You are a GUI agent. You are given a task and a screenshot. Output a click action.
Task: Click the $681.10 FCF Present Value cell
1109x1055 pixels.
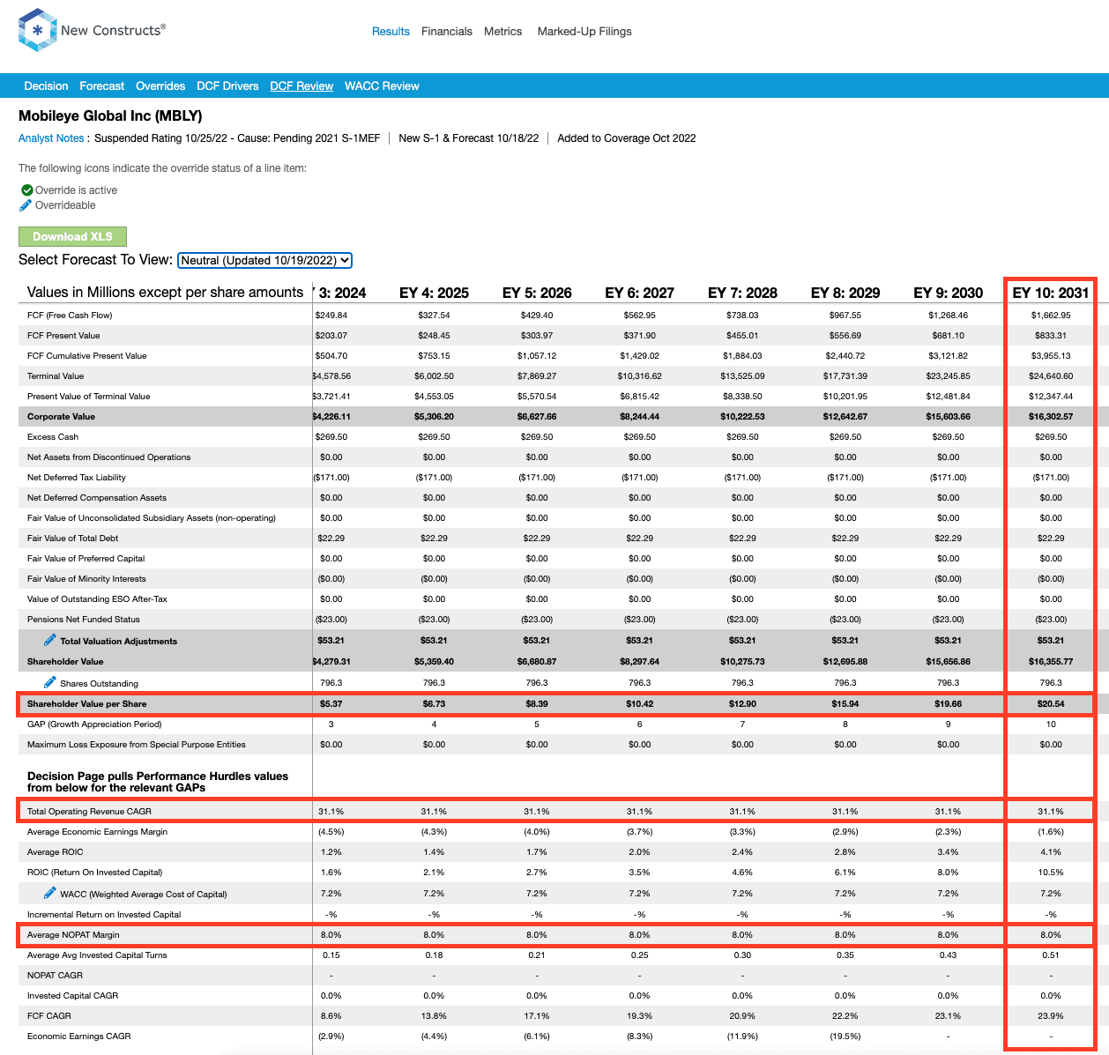pos(949,336)
